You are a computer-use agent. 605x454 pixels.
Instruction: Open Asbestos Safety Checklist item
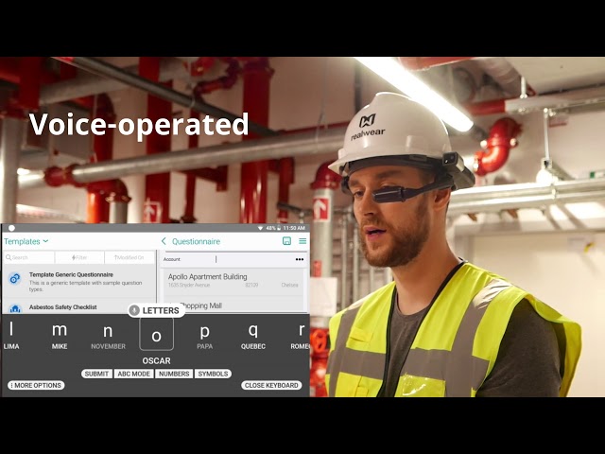tap(79, 306)
